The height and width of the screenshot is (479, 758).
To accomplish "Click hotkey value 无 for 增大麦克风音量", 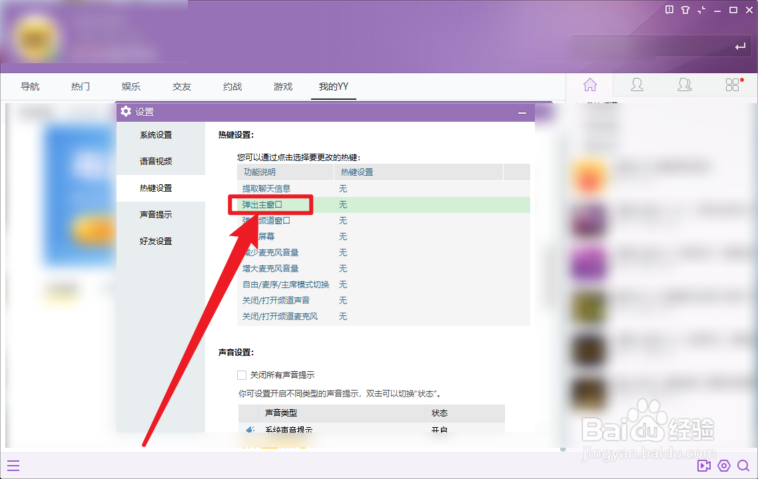I will click(343, 269).
